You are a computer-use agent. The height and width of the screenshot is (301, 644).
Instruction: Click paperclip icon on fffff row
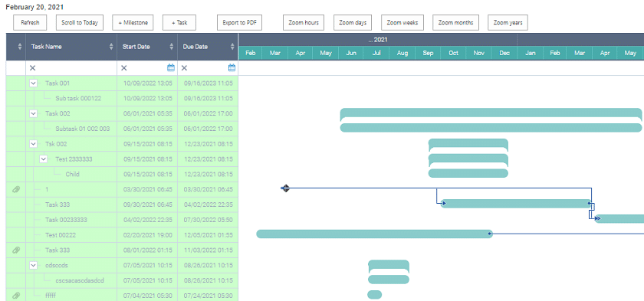(16, 296)
